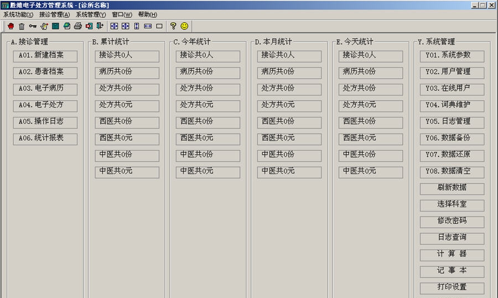
Task: Click the first four-arrow window arrange icon
Action: tap(114, 26)
